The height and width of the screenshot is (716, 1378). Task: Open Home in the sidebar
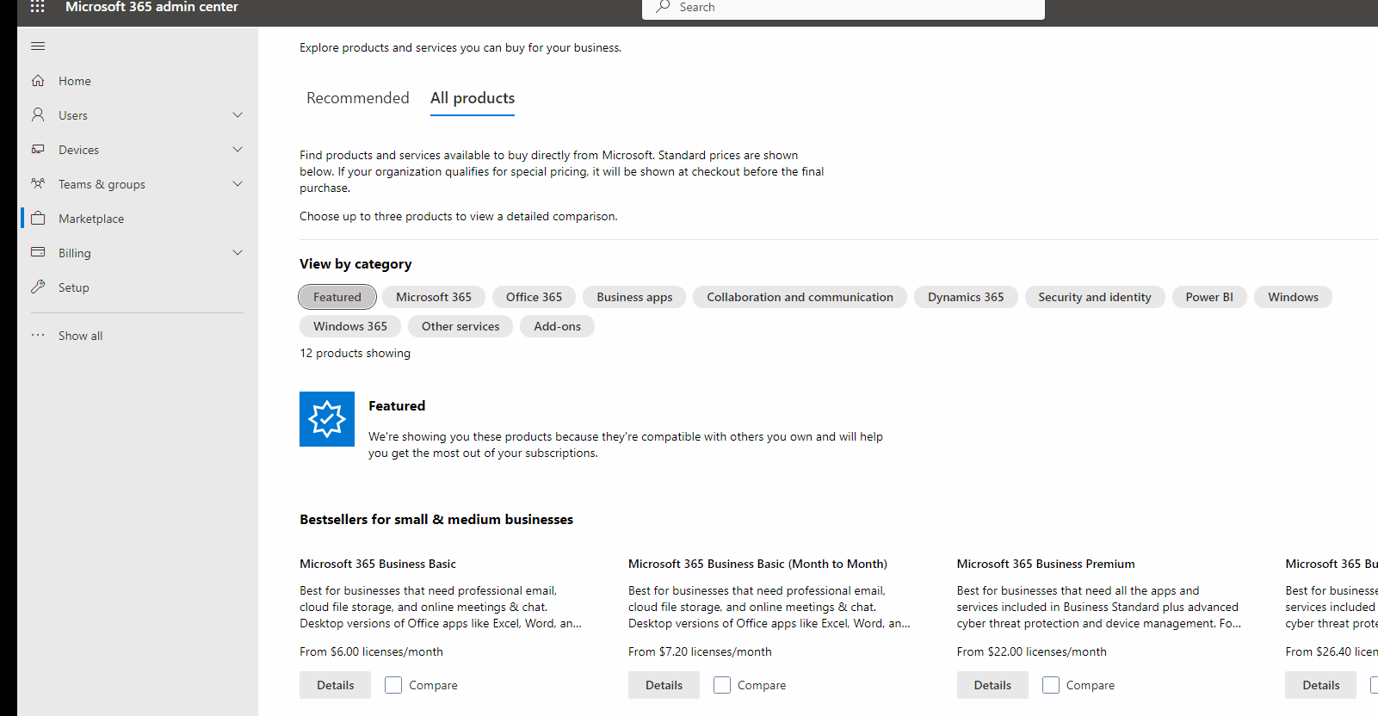(138, 81)
